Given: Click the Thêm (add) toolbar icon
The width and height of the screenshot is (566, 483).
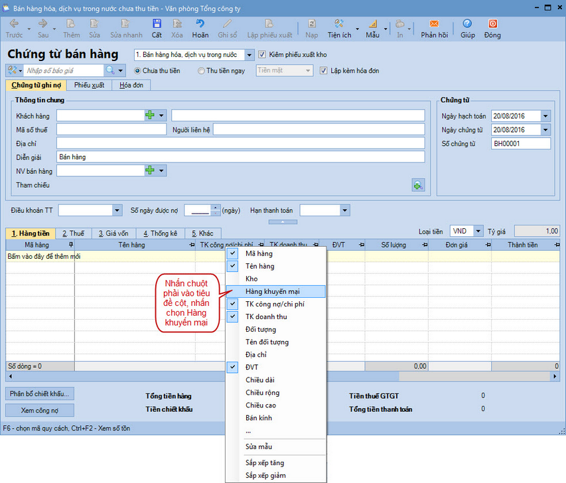Looking at the screenshot, I should click(x=71, y=24).
